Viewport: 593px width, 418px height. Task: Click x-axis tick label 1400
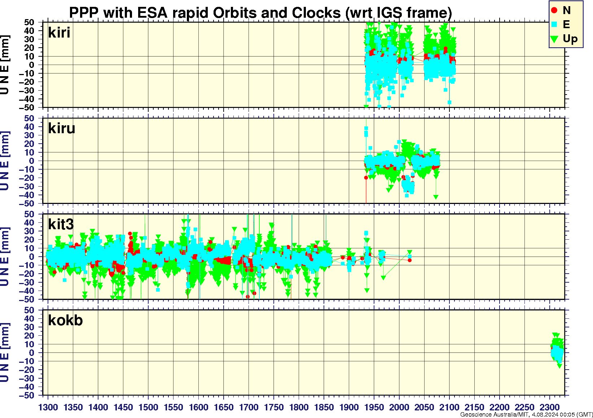click(98, 407)
